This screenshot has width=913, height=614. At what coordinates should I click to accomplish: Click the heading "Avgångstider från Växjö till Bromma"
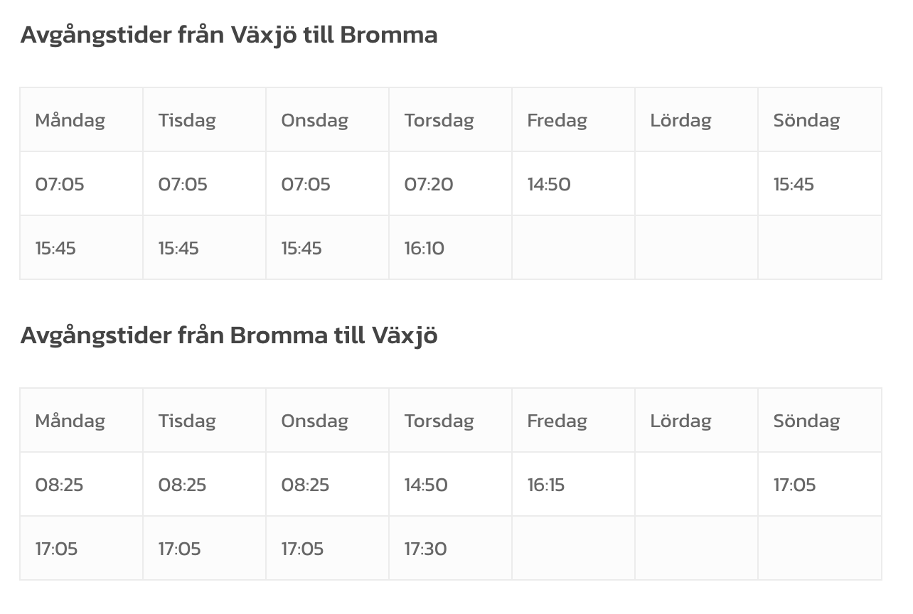228,35
